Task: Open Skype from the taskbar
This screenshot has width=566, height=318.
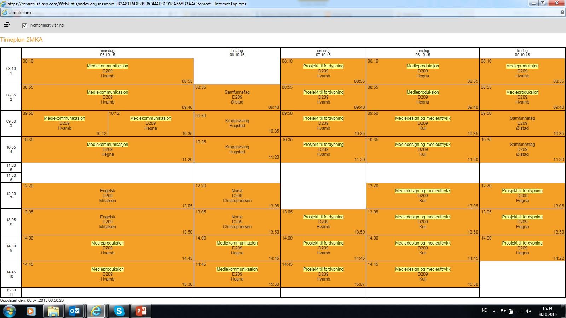Action: pyautogui.click(x=119, y=311)
